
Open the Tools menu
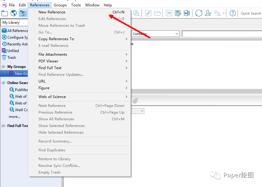pyautogui.click(x=76, y=5)
